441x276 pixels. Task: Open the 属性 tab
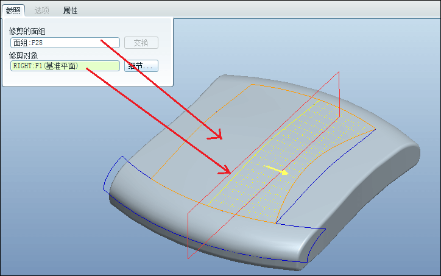click(x=70, y=11)
